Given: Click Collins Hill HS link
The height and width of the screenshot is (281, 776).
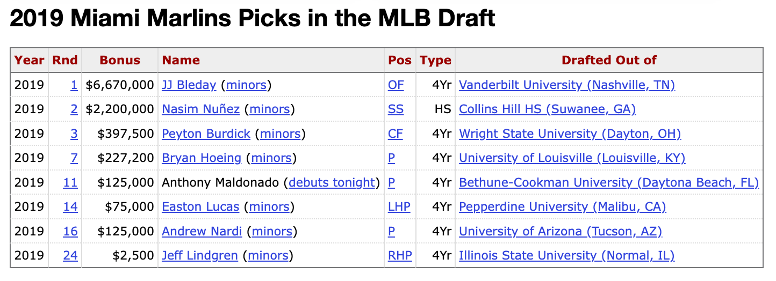Looking at the screenshot, I should pos(547,109).
